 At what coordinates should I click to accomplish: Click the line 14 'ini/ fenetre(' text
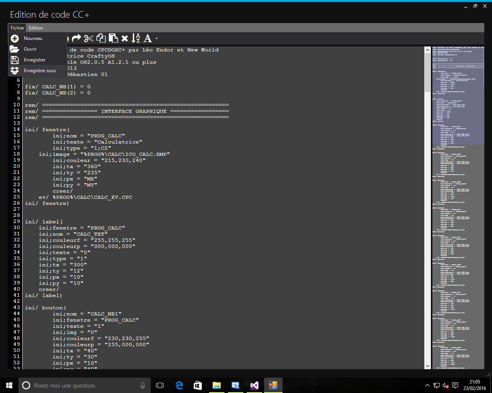click(47, 130)
